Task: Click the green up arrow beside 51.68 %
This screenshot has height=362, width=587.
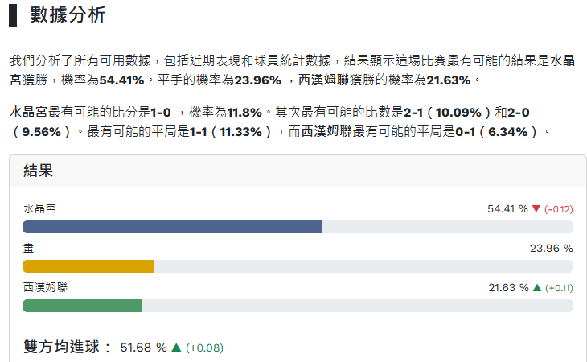Action: pyautogui.click(x=176, y=348)
